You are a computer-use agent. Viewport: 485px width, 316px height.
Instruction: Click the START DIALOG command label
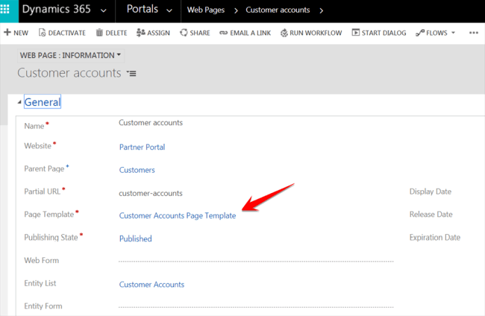coord(384,33)
